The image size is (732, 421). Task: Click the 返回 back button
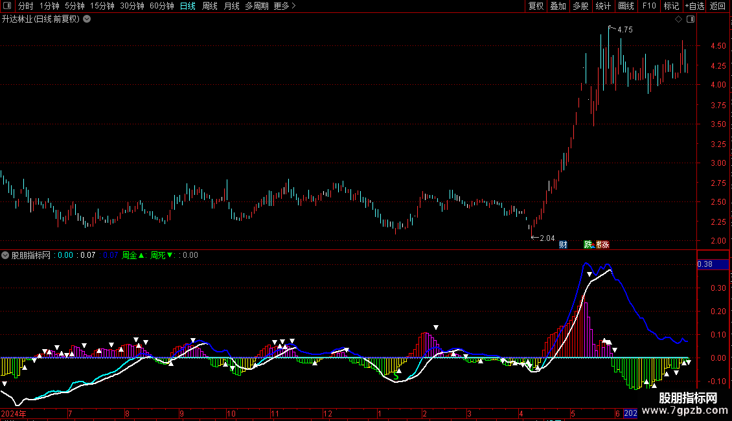pyautogui.click(x=718, y=6)
